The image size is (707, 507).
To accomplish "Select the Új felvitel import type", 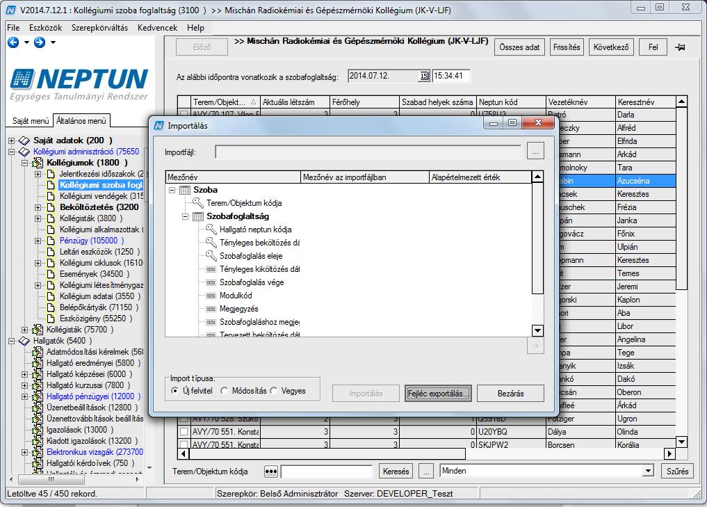I will point(174,391).
